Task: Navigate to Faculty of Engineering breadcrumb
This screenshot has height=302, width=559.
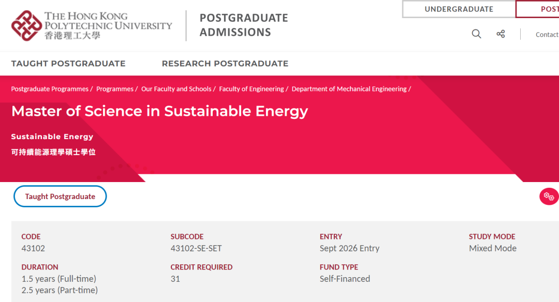Action: tap(251, 89)
